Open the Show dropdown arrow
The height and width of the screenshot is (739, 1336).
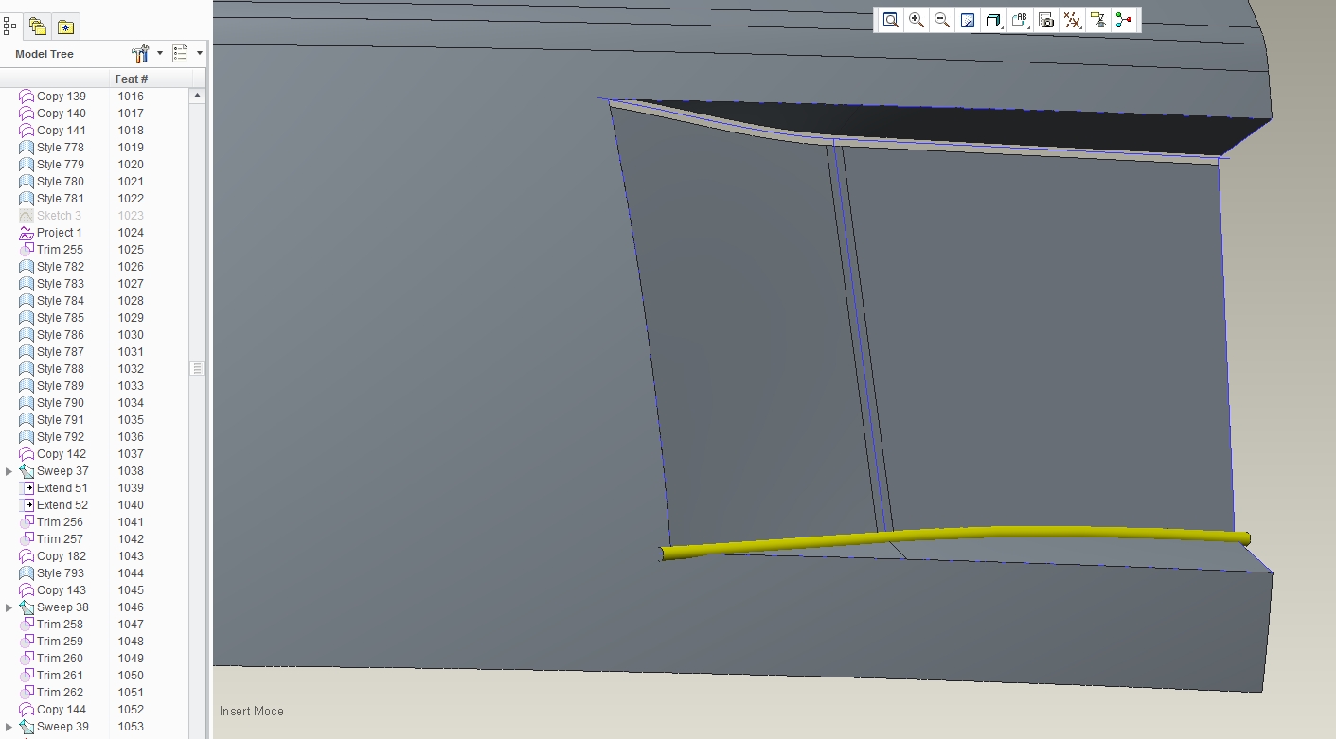point(199,54)
